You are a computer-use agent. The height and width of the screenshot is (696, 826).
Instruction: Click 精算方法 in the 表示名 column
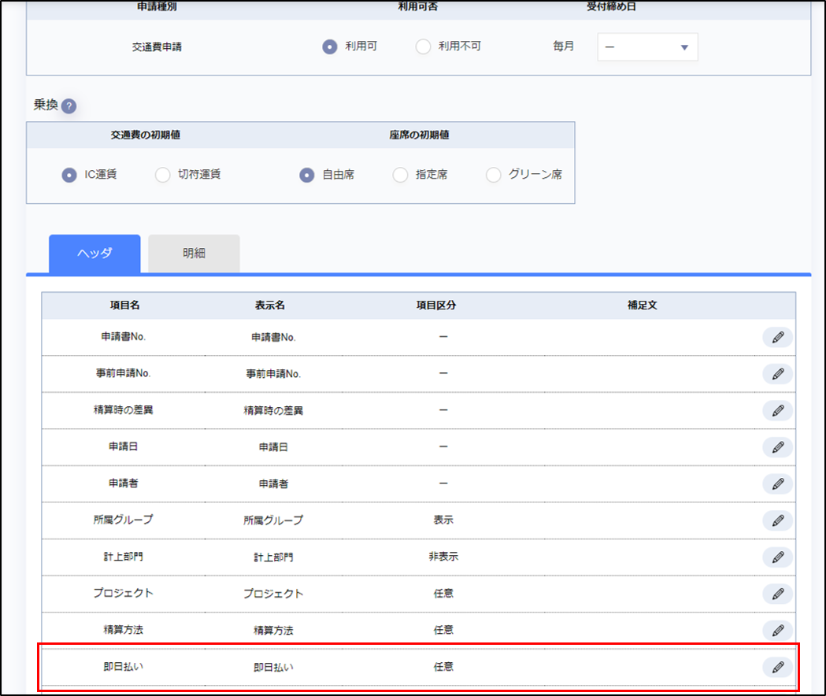pos(273,630)
